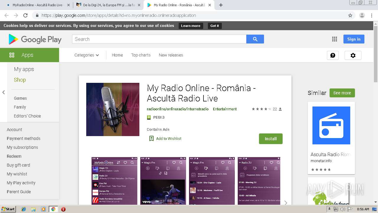Open Parent Guide in sidebar

click(19, 192)
